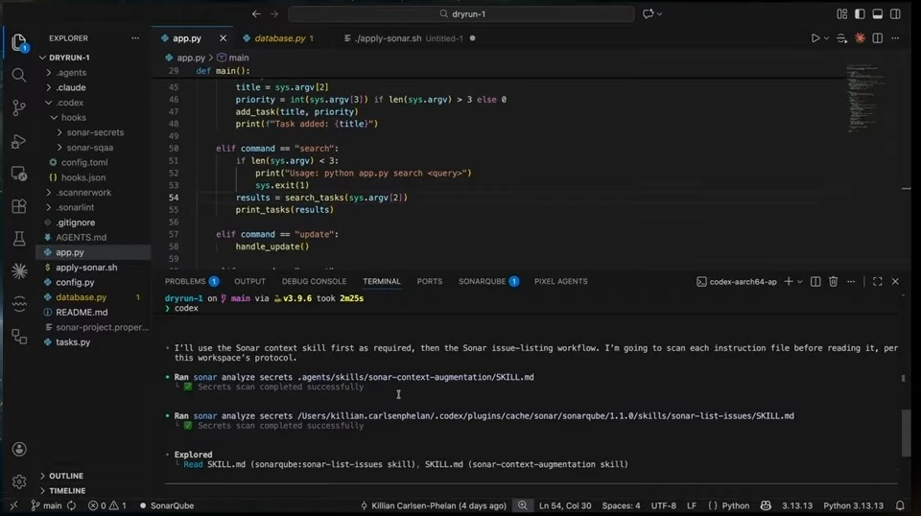Open errors and warnings count in status bar

[x=106, y=505]
